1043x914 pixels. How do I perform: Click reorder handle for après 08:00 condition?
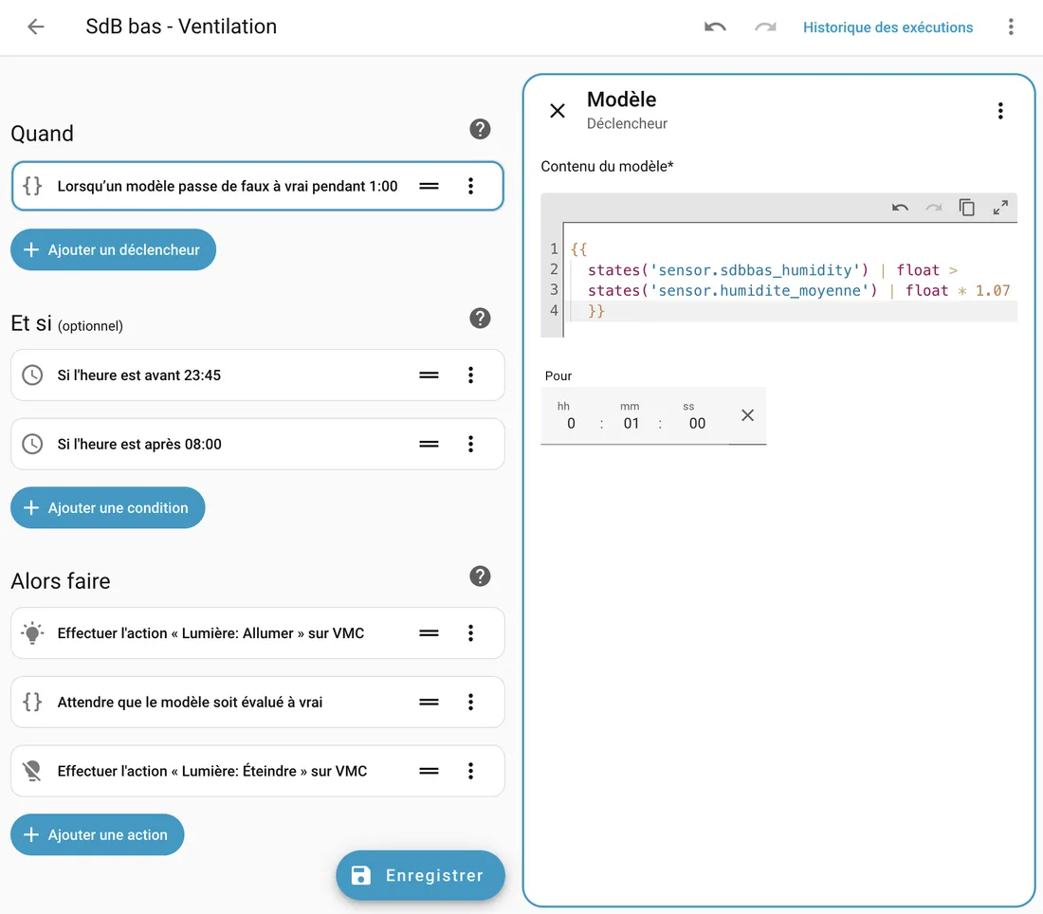[x=429, y=444]
